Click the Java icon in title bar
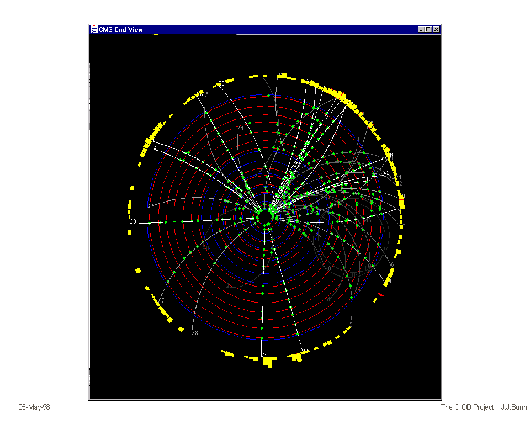This screenshot has height=424, width=530. pyautogui.click(x=94, y=29)
